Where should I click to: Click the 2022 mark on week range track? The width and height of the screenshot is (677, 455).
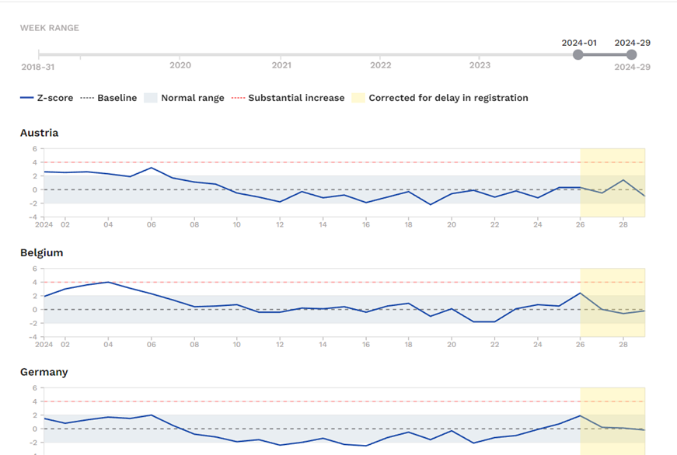pyautogui.click(x=381, y=55)
